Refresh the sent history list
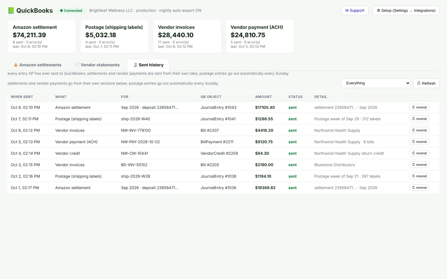The width and height of the screenshot is (447, 279). 426,83
